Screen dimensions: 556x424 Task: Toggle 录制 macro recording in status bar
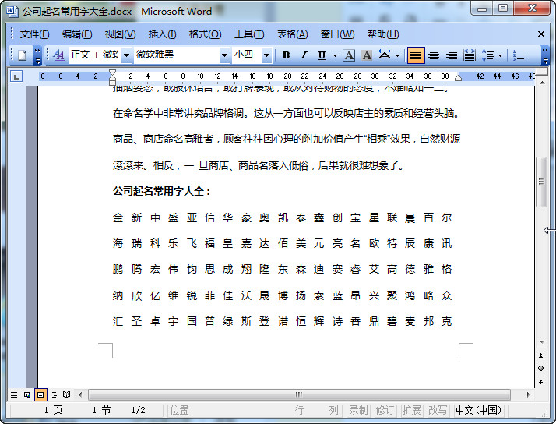click(358, 411)
